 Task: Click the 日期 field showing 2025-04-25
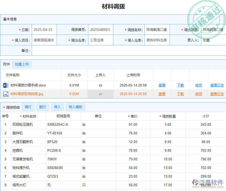coord(44,30)
